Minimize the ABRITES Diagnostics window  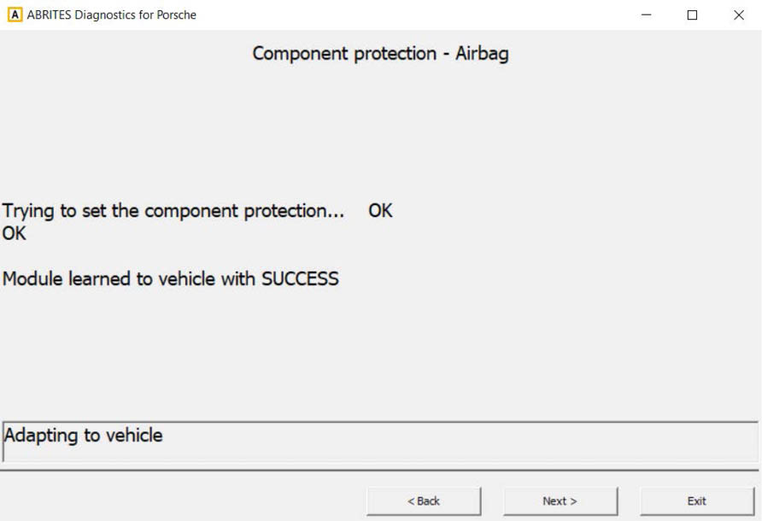click(647, 15)
